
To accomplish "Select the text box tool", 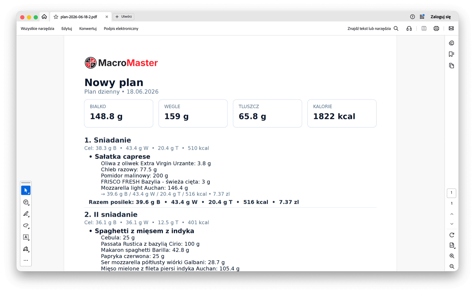I will pos(26,237).
